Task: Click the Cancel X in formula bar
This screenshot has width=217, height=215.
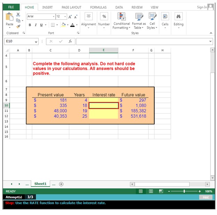Action: [51, 41]
